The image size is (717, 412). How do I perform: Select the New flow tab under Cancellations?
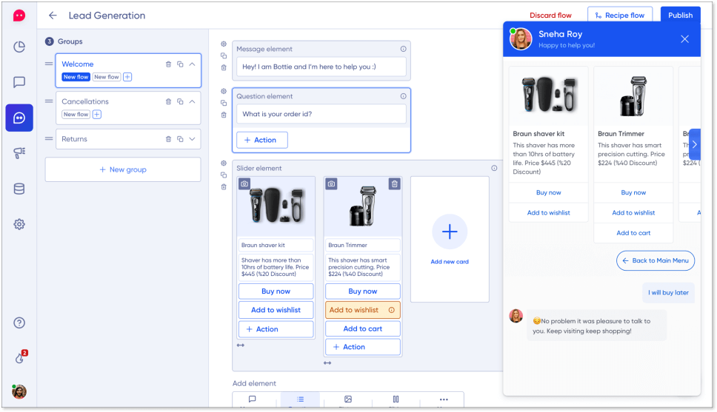pyautogui.click(x=76, y=115)
